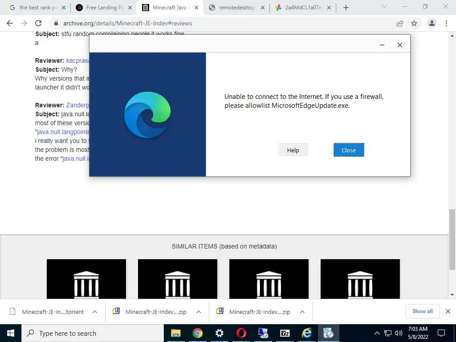Image resolution: width=456 pixels, height=342 pixels.
Task: Go forward in browser history
Action: [x=24, y=23]
